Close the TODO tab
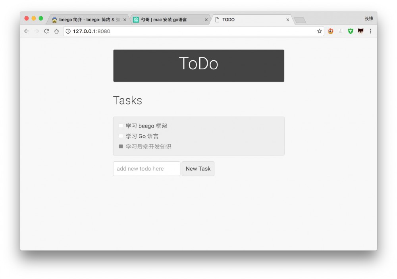This screenshot has width=397, height=279. click(x=288, y=19)
